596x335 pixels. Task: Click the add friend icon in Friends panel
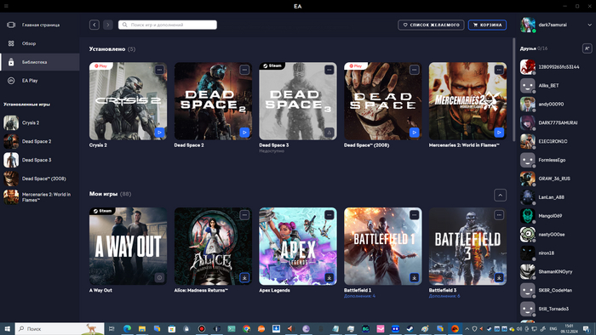(x=587, y=48)
